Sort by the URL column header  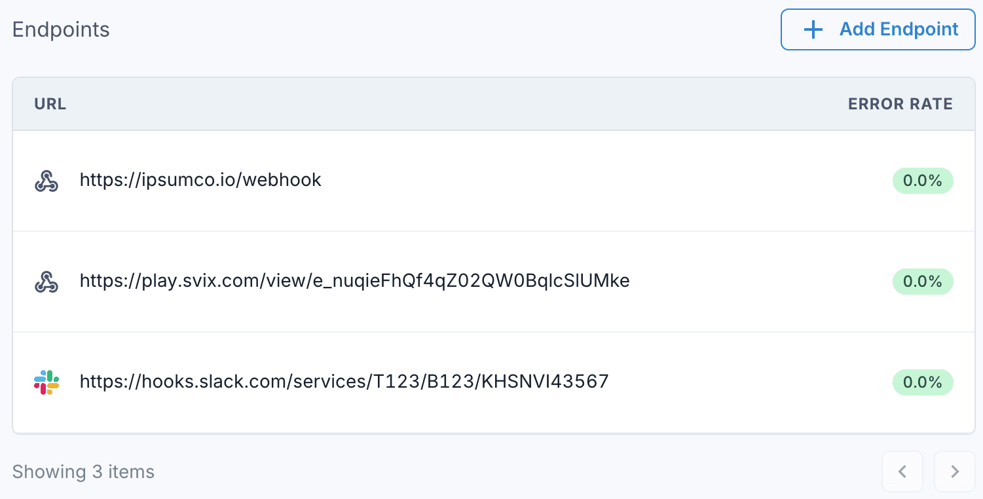click(50, 103)
